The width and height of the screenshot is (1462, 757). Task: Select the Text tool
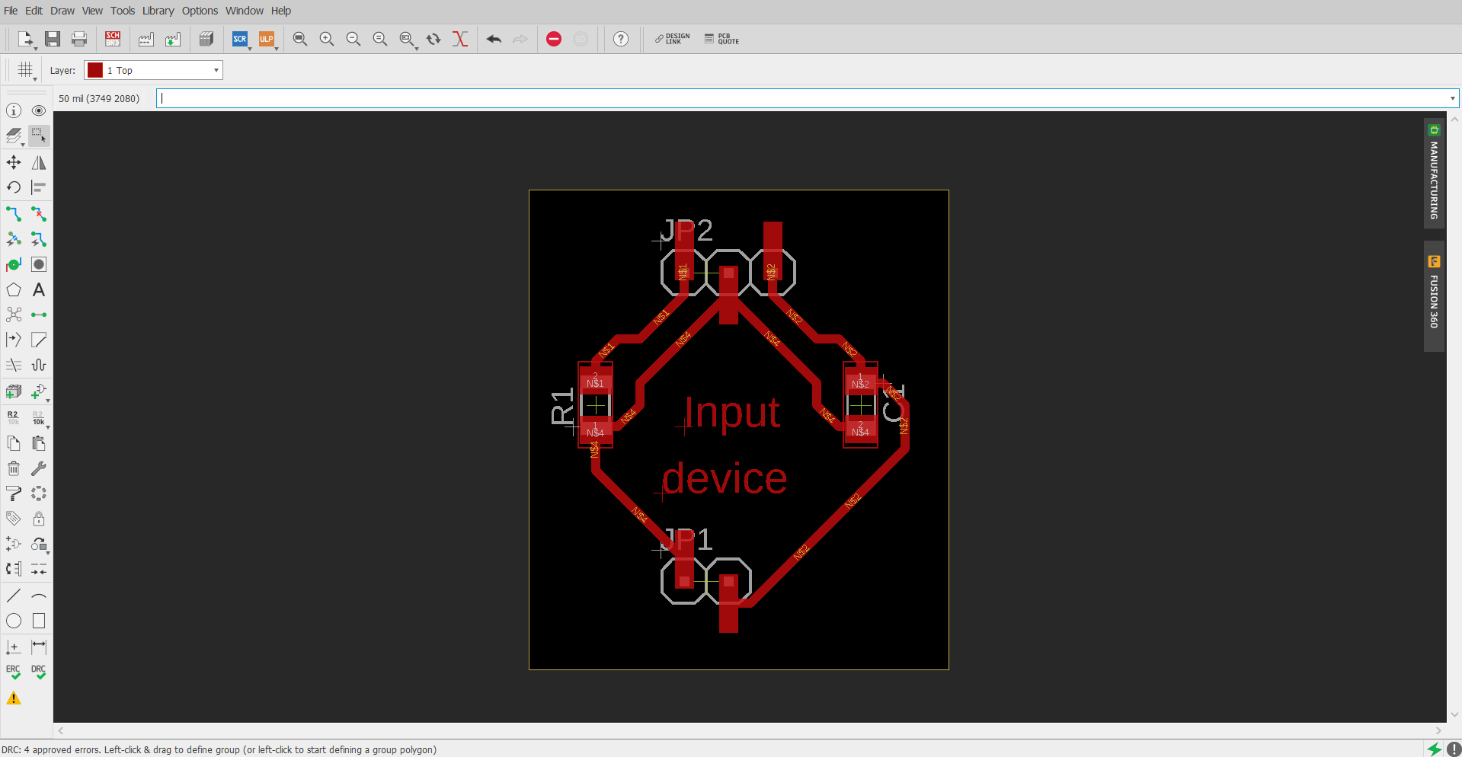[x=39, y=289]
